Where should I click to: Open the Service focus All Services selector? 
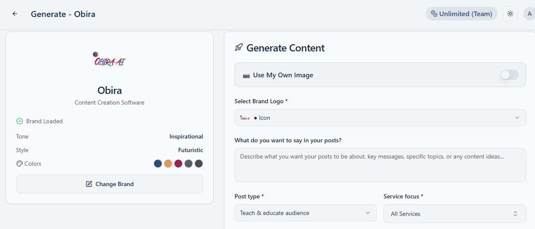point(455,214)
